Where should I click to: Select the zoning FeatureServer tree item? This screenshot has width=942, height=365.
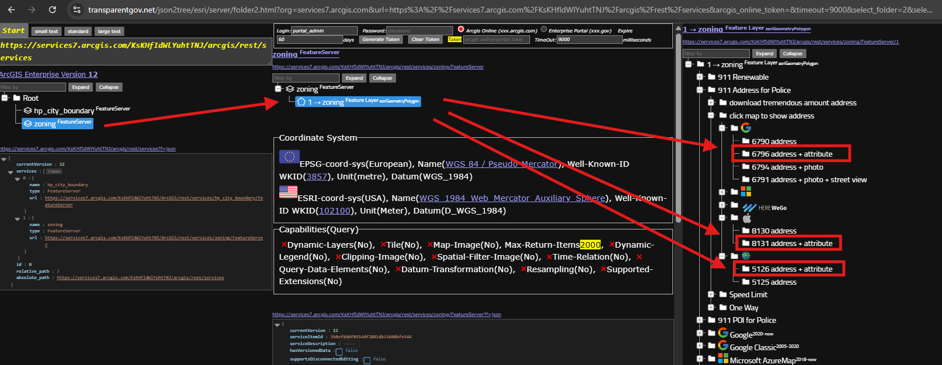pyautogui.click(x=57, y=123)
